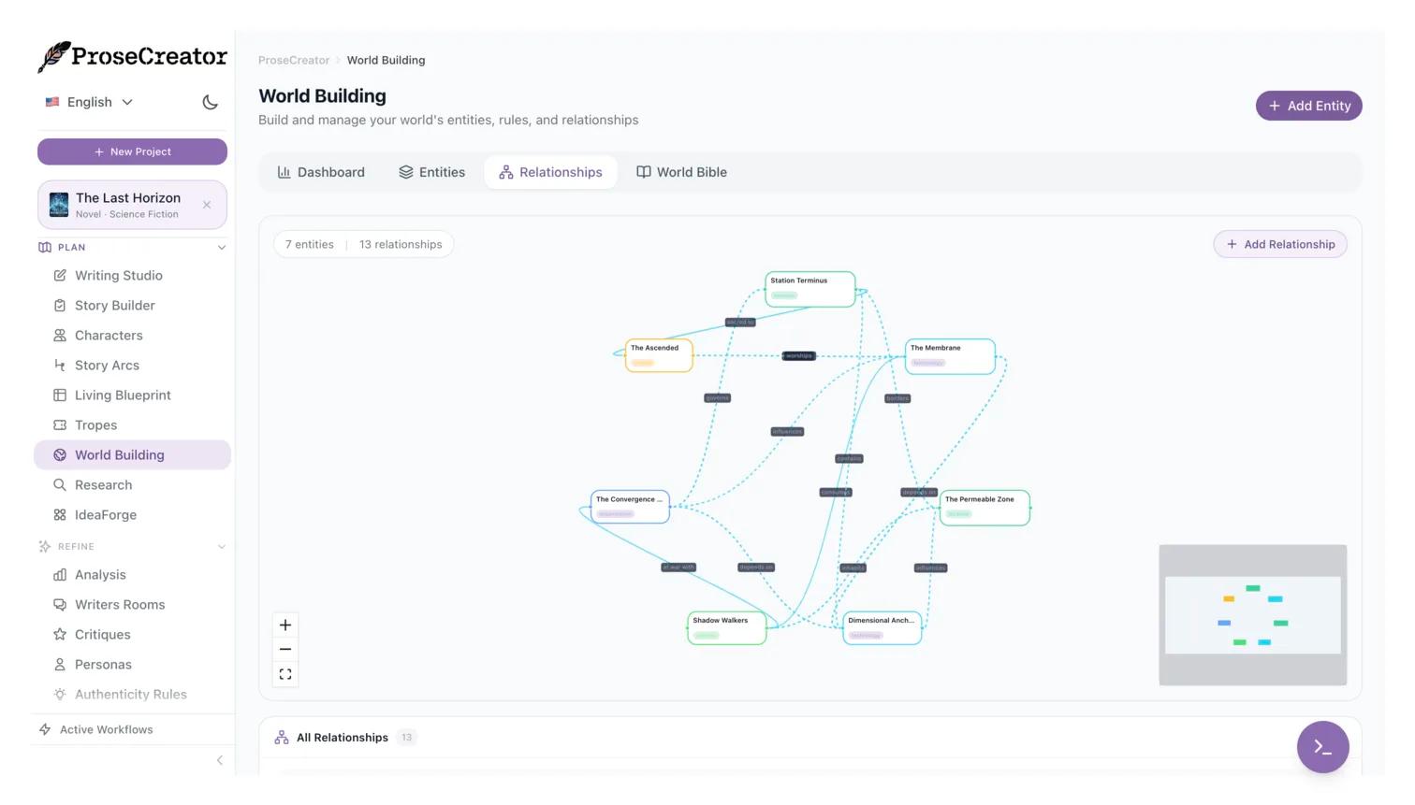
Task: Toggle dark mode moon icon
Action: click(x=210, y=102)
